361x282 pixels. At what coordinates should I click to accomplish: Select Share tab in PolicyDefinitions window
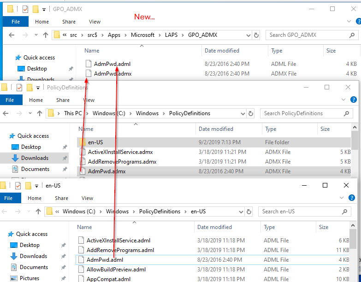click(62, 100)
